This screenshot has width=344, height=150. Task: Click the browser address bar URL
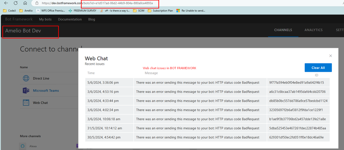[97, 3]
